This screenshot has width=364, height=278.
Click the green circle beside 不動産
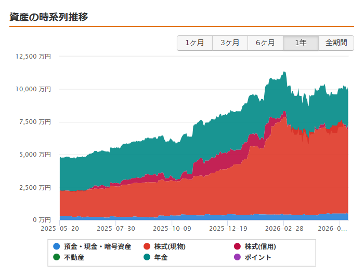(x=56, y=257)
